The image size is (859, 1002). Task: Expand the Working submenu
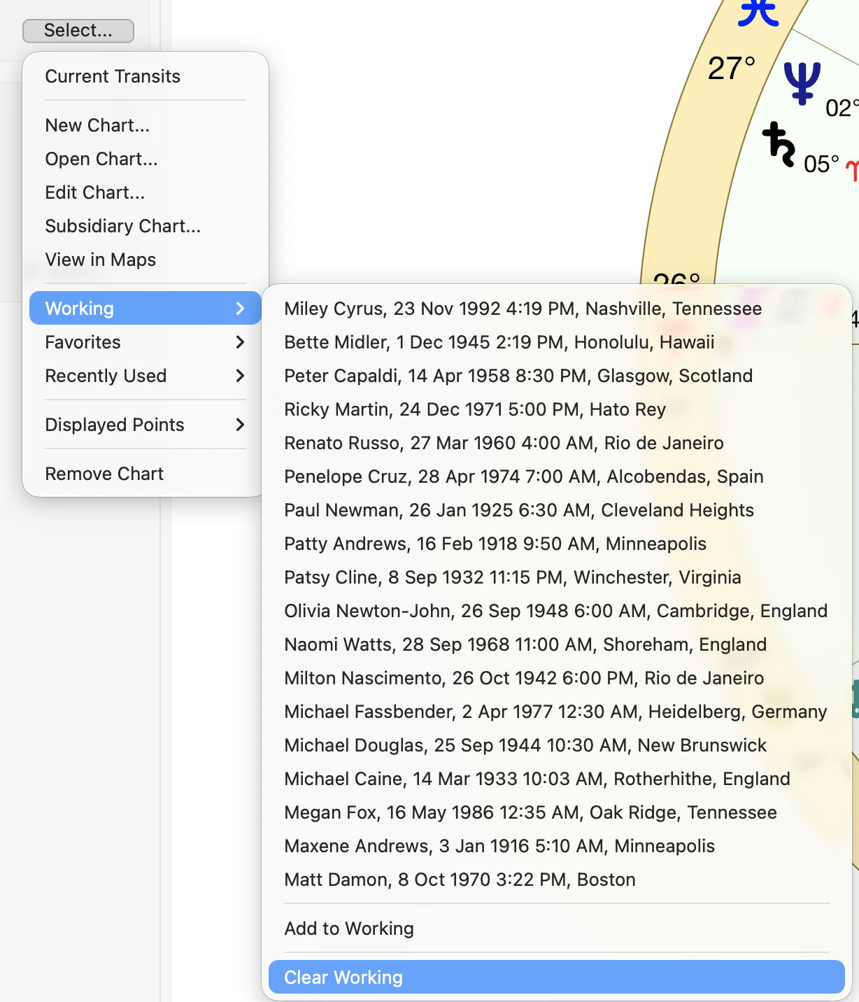145,309
